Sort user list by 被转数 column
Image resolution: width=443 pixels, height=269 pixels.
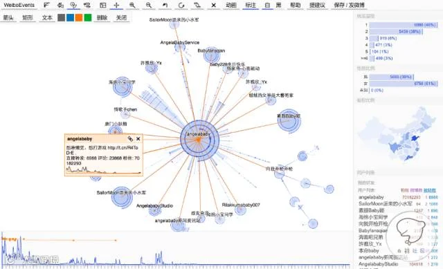tap(429, 190)
